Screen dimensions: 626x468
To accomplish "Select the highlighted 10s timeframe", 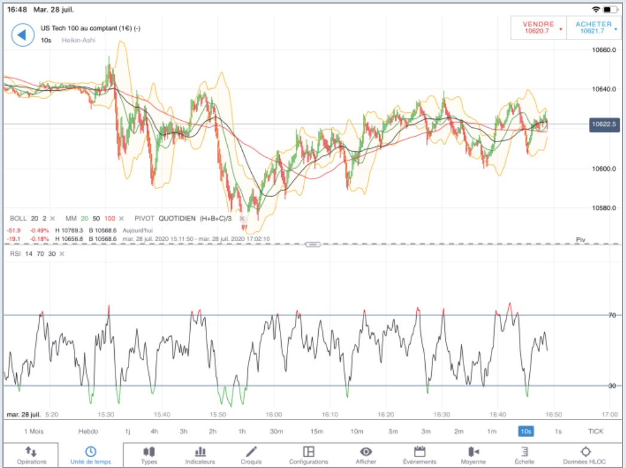I will [x=526, y=432].
